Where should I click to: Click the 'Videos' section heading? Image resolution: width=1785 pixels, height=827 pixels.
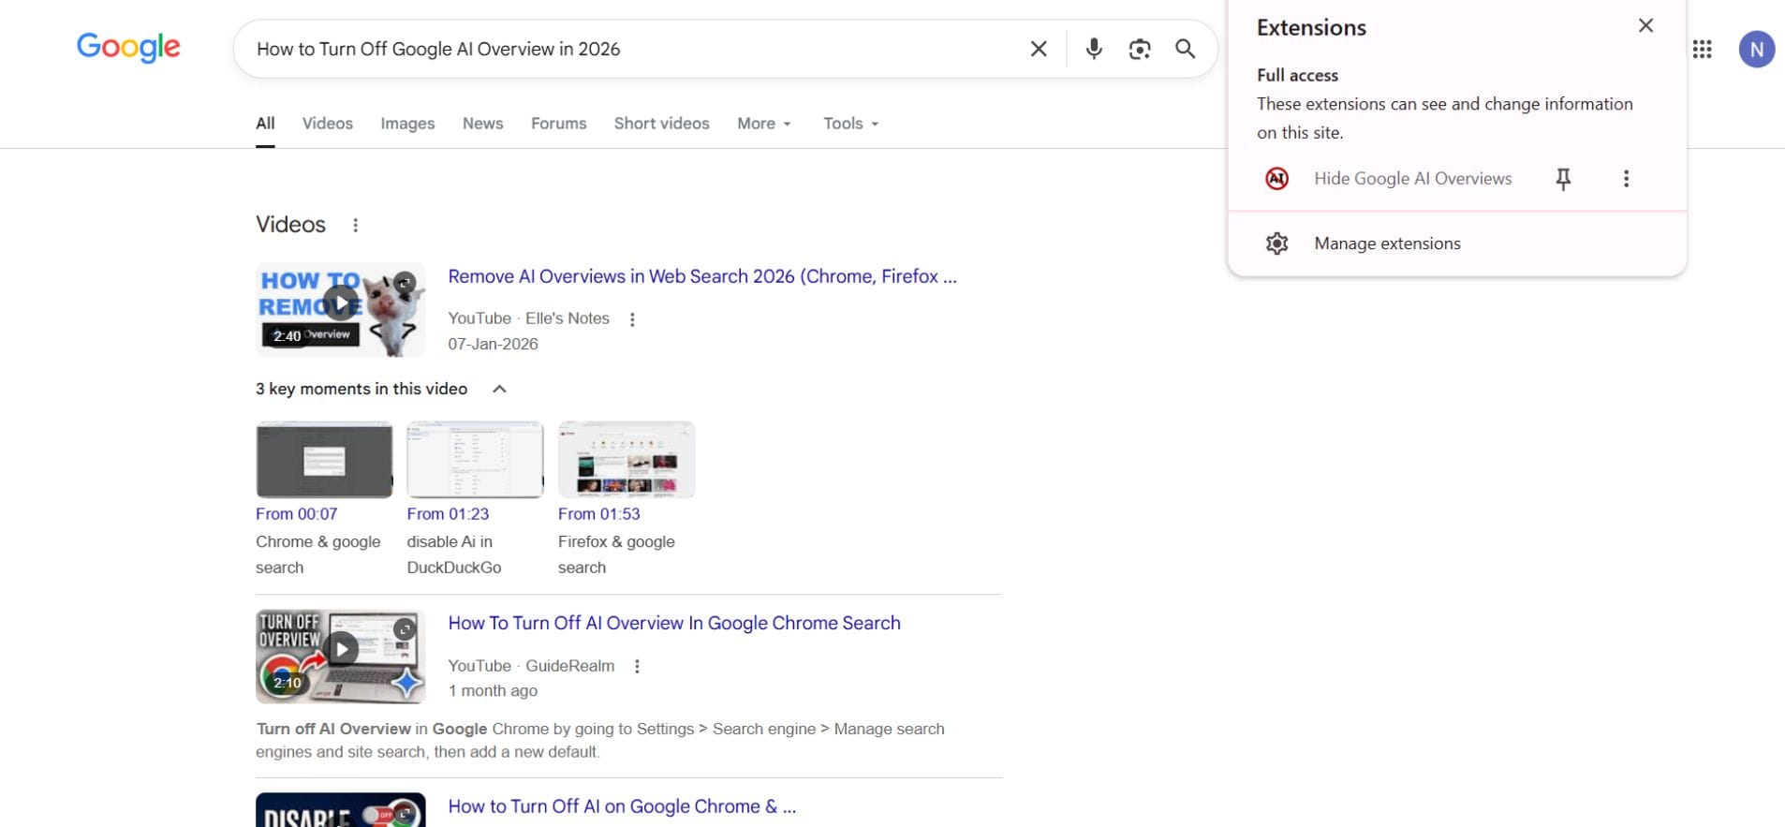click(290, 225)
